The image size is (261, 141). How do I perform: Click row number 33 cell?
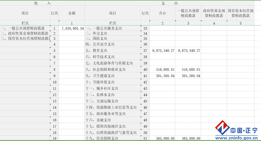145,28
